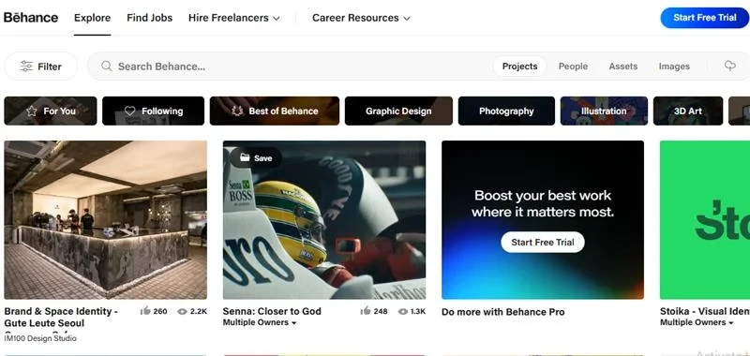Choose the Following category
Viewport: 750px width, 356px height.
[x=153, y=111]
